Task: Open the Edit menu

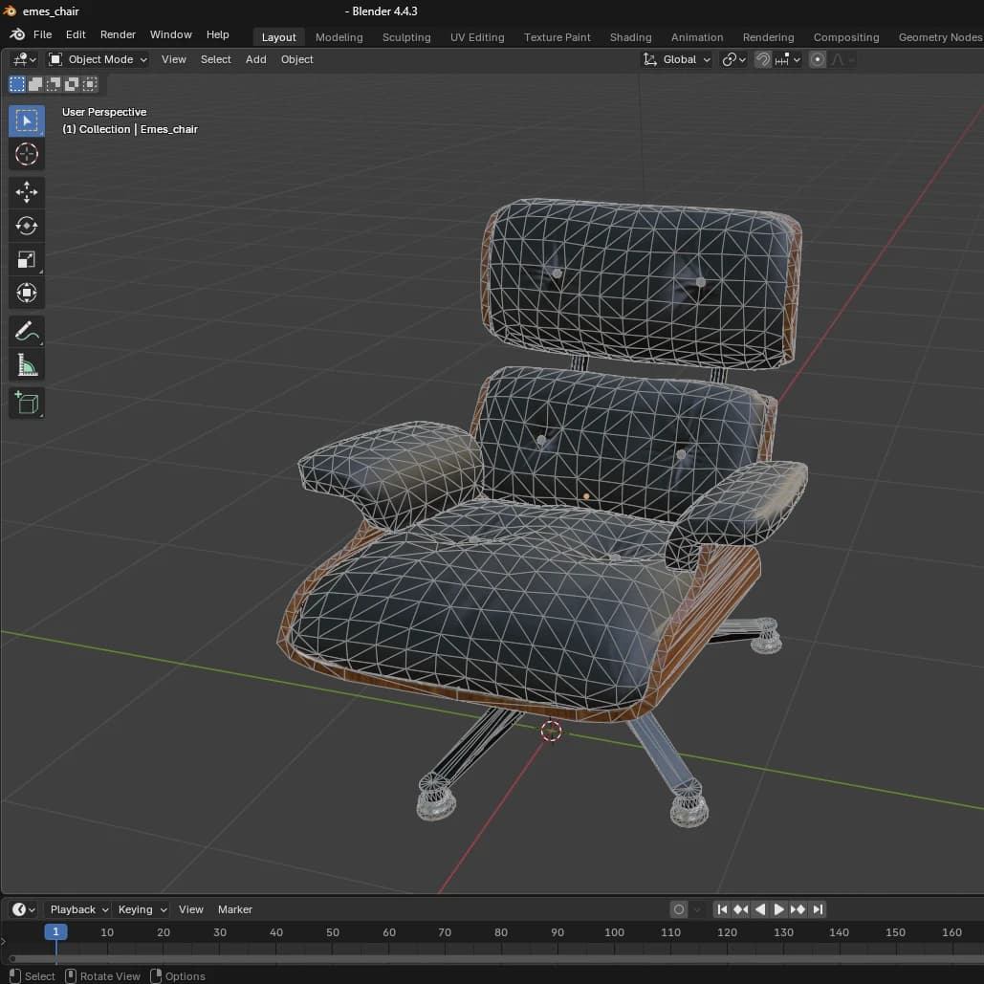Action: click(x=76, y=34)
